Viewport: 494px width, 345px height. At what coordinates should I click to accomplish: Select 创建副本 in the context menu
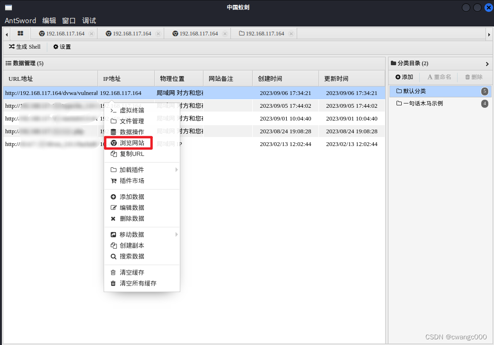click(142, 246)
